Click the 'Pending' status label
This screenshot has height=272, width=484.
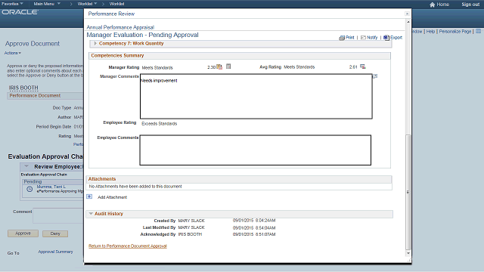tap(33, 181)
